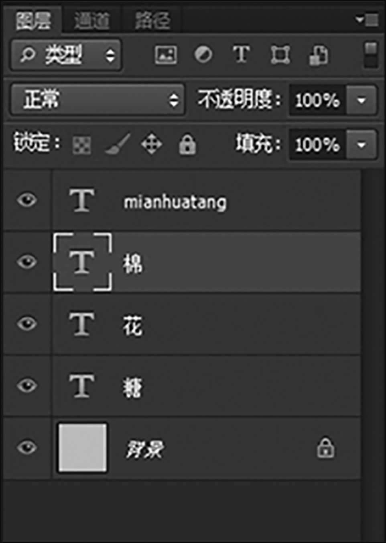Open the 类型 filter type dropdown

[x=66, y=55]
